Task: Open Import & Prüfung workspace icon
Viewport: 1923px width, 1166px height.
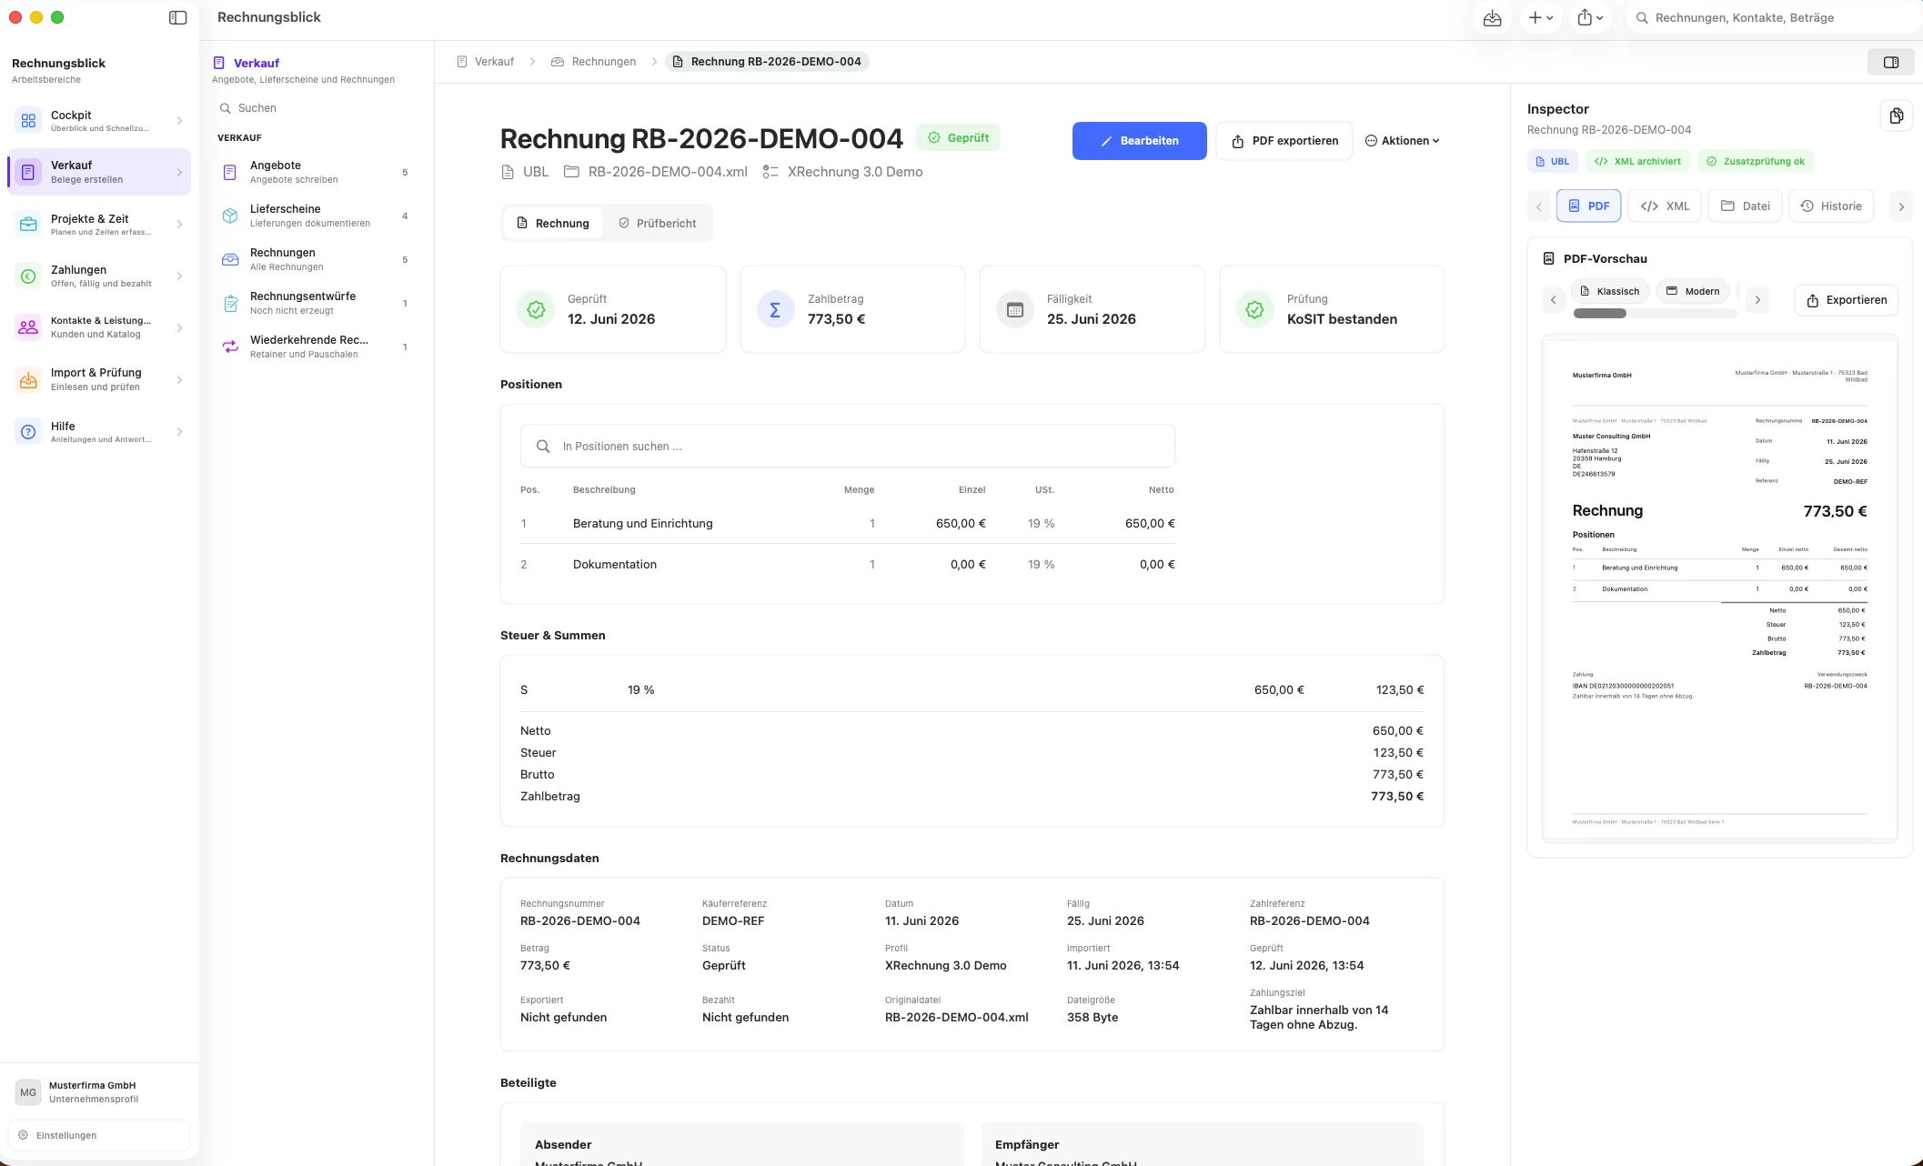Action: tap(28, 379)
